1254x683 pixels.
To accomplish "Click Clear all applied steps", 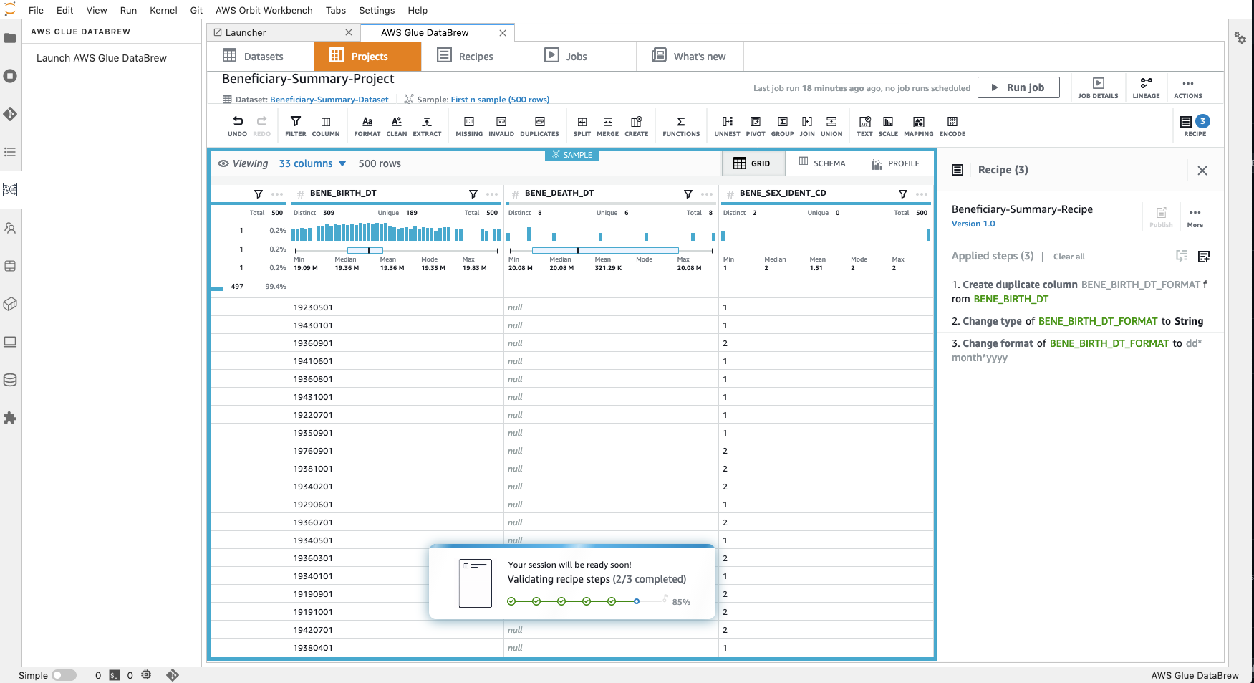I will pyautogui.click(x=1069, y=257).
